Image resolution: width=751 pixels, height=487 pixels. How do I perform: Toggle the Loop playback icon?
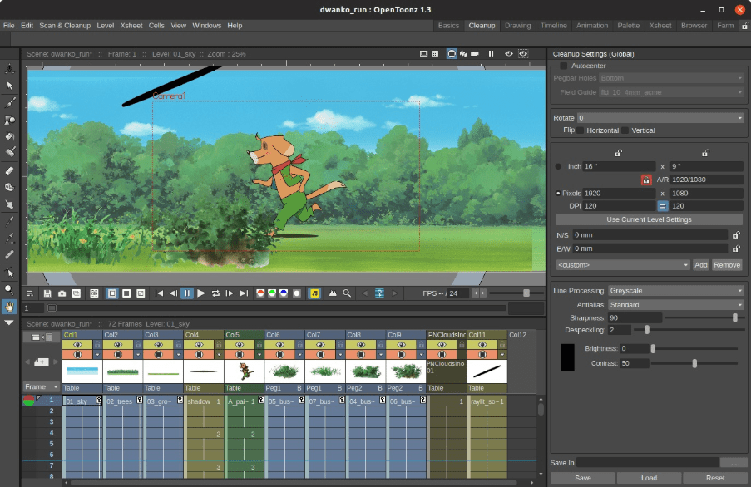215,293
